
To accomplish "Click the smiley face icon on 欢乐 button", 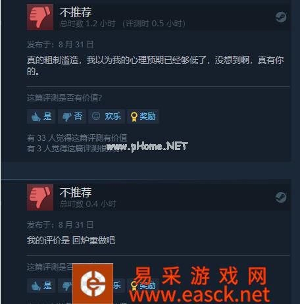I will tap(96, 116).
